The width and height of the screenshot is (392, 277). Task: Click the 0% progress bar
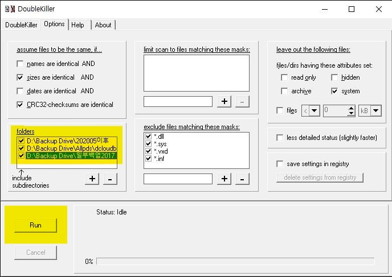click(x=235, y=261)
